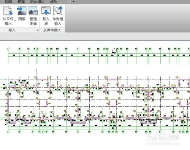
Task: Select grid bubble 2 on the bottom axis
Action: (x=20, y=132)
